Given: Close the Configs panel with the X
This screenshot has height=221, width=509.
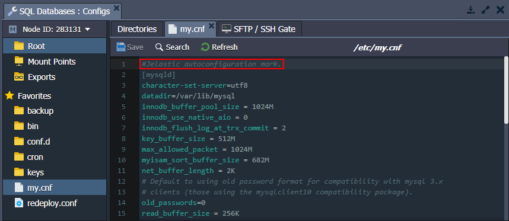Looking at the screenshot, I should [501, 11].
